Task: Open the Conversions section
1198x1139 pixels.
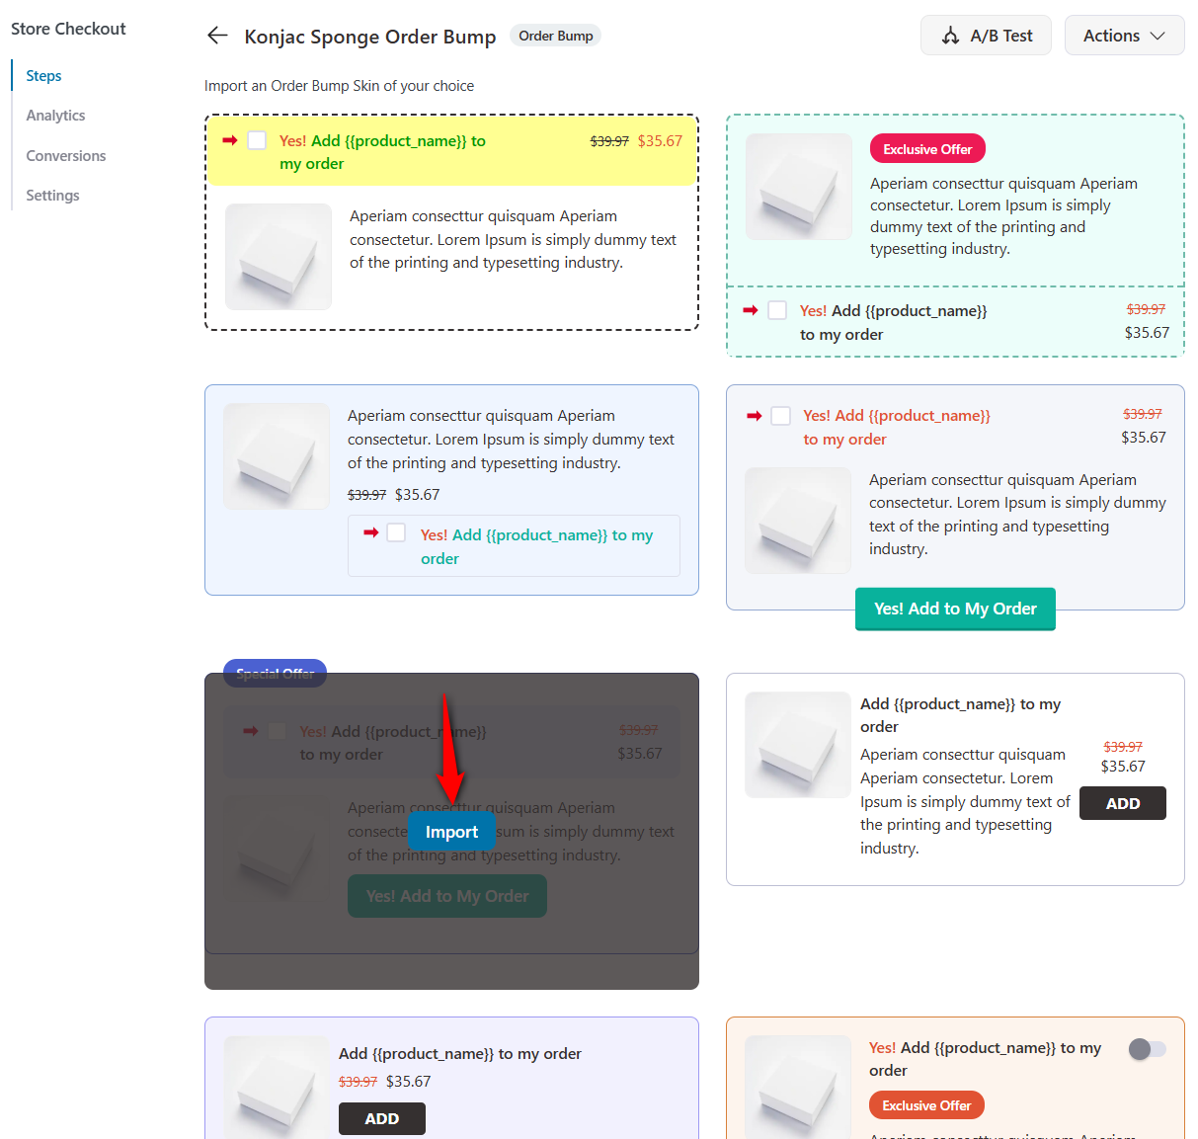Action: click(x=65, y=155)
